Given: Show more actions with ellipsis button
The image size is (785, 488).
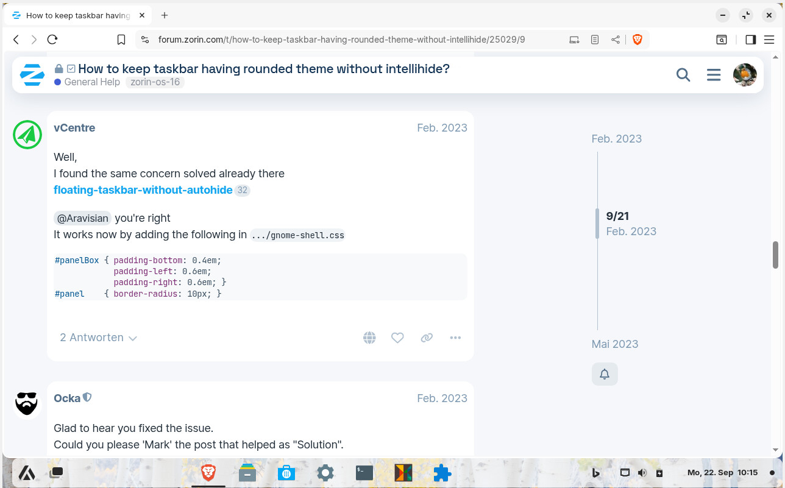Looking at the screenshot, I should tap(455, 338).
